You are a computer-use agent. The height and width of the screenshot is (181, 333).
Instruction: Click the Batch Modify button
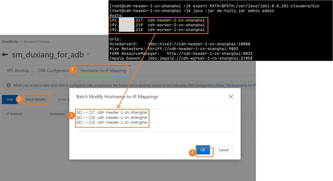(36, 99)
